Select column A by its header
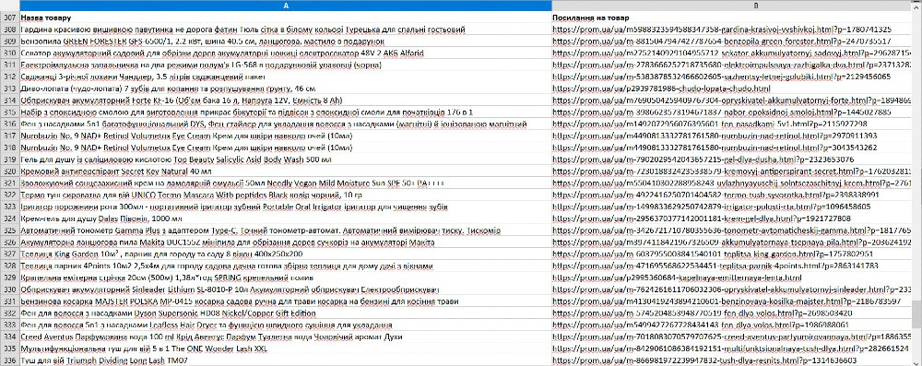This screenshot has height=366, width=922. point(285,6)
